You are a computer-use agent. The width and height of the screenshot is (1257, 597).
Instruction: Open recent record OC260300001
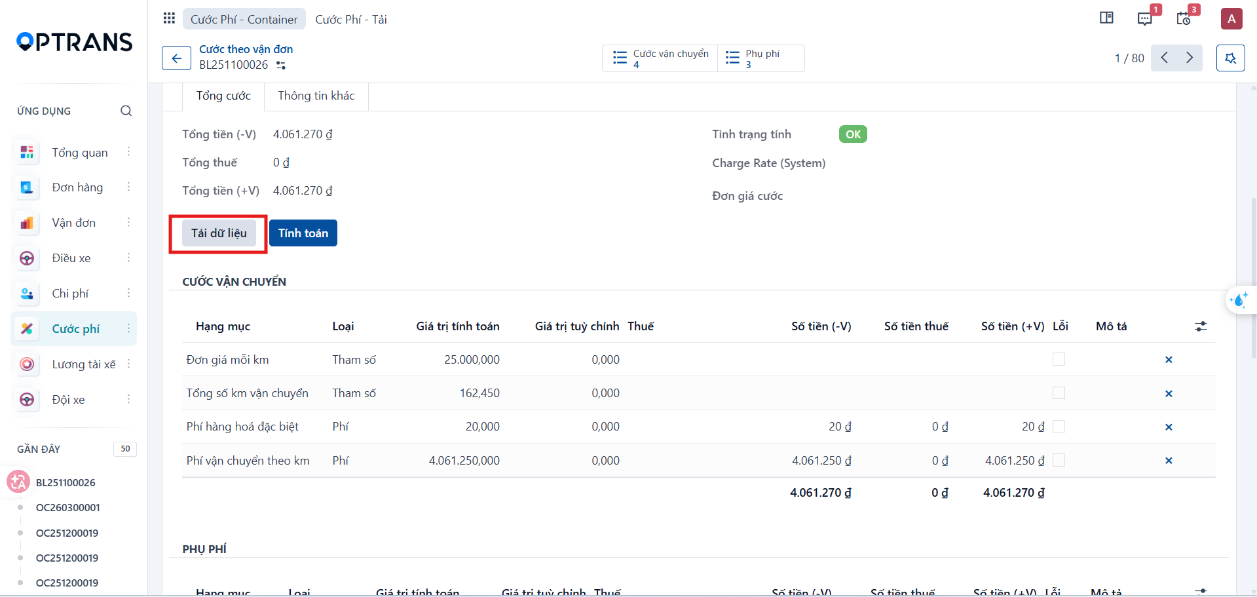[68, 508]
